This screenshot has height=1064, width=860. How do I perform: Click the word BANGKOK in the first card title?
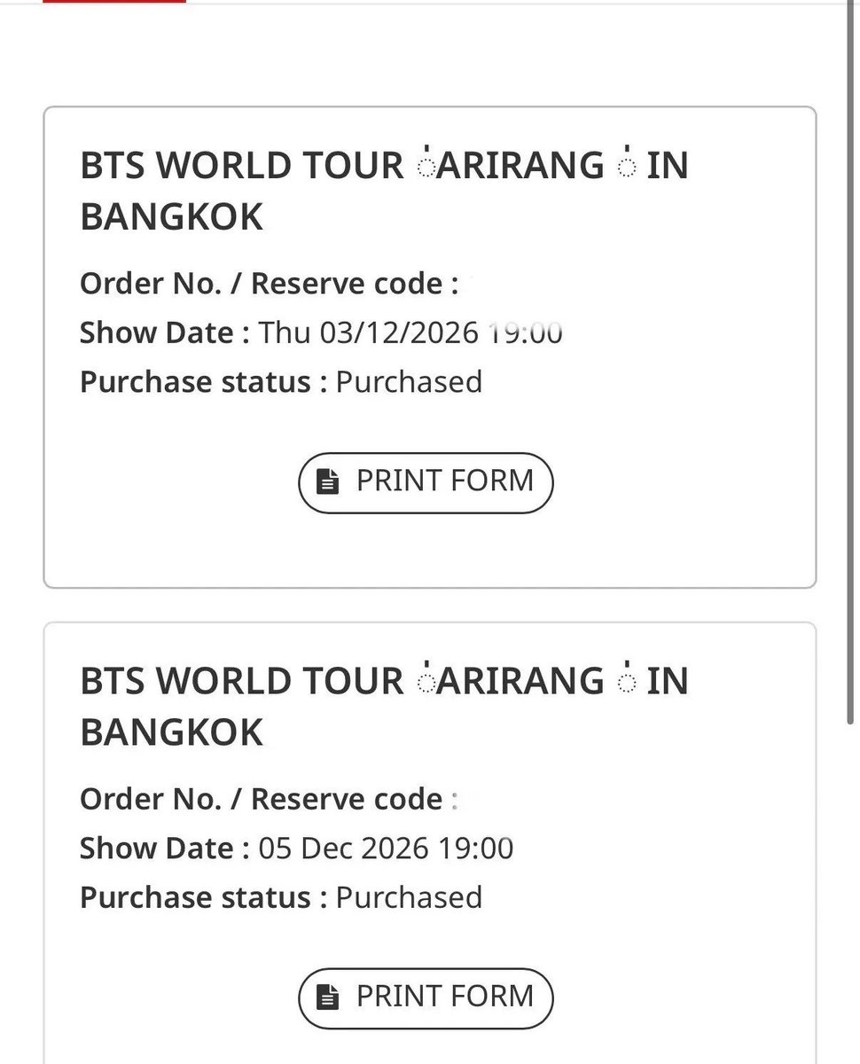pyautogui.click(x=172, y=216)
